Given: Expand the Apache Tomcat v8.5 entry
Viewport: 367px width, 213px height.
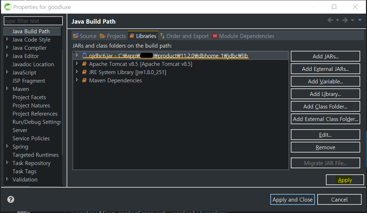Looking at the screenshot, I should pyautogui.click(x=77, y=63).
